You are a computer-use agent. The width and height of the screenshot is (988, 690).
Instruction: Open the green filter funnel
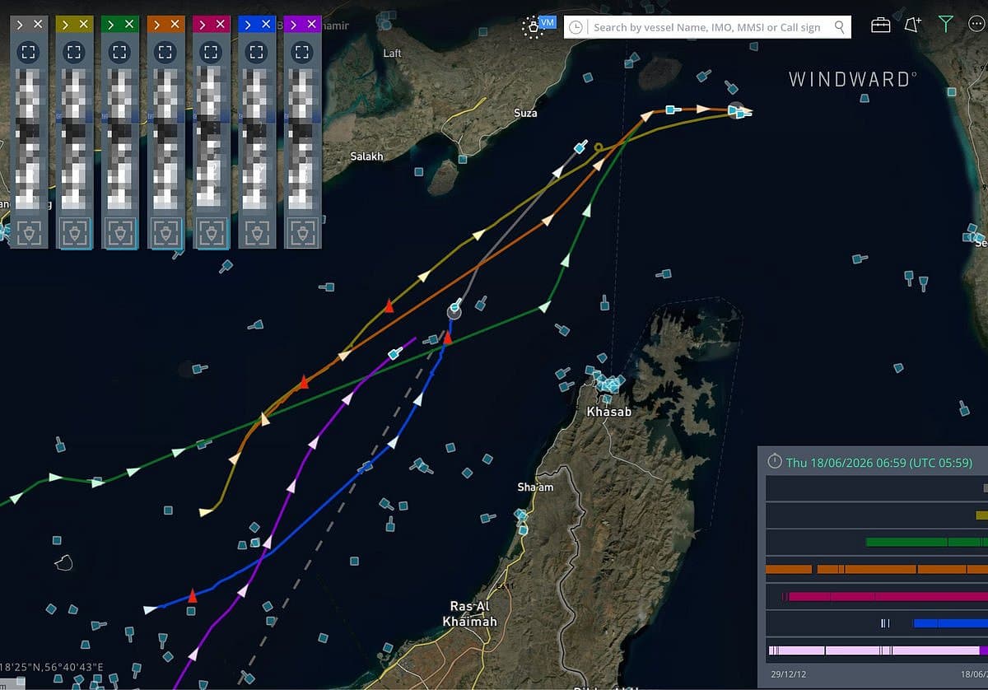click(945, 26)
